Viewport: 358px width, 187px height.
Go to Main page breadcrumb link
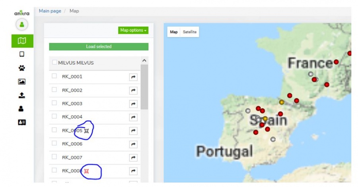click(x=50, y=11)
